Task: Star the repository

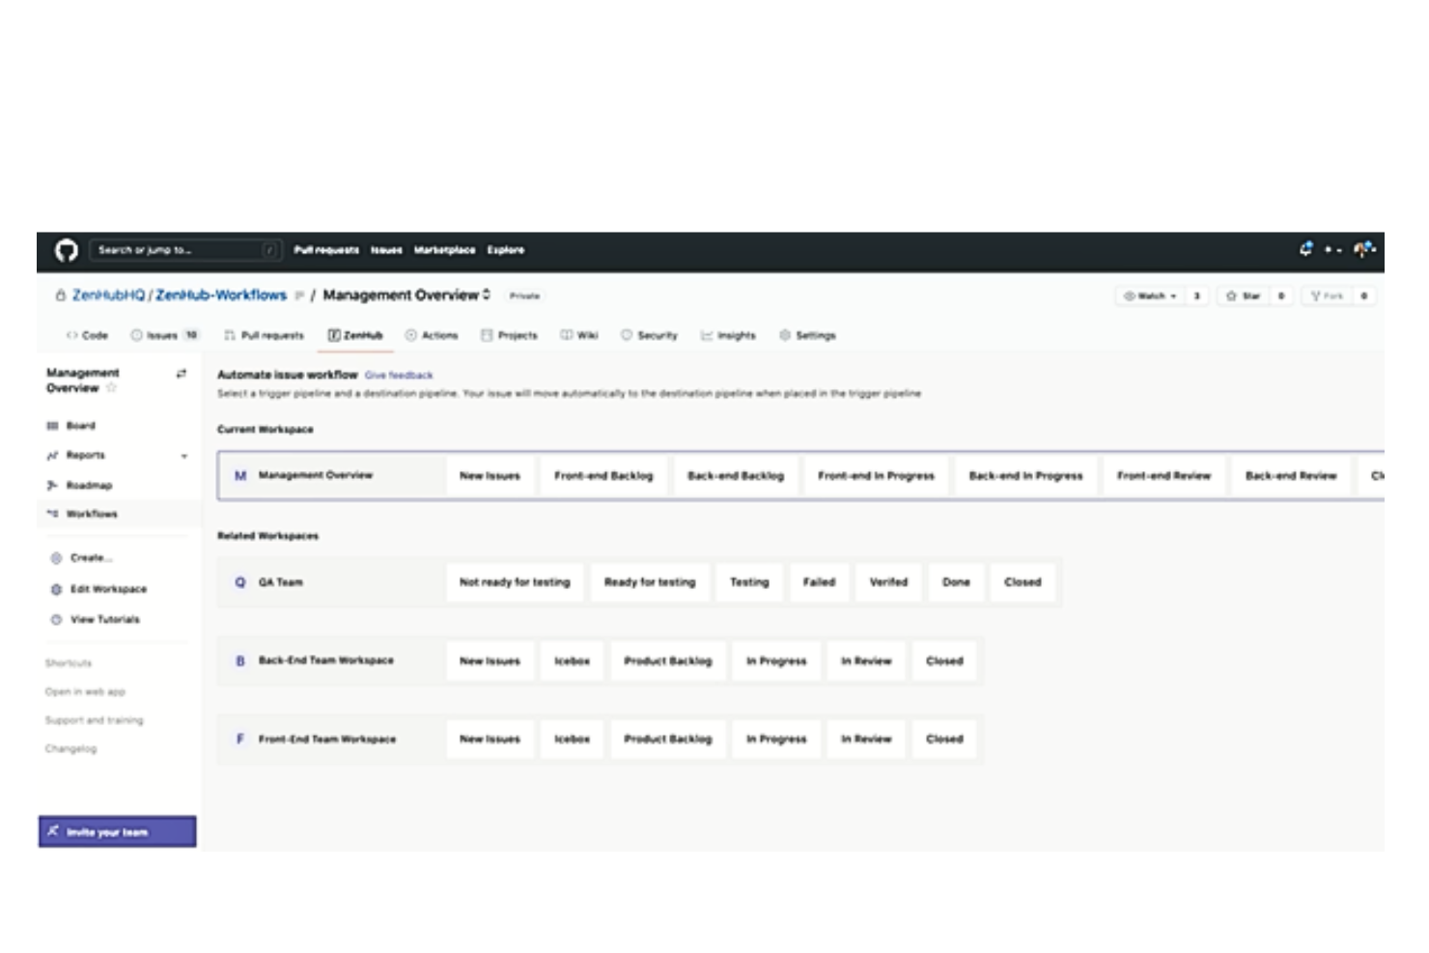Action: click(x=1244, y=296)
